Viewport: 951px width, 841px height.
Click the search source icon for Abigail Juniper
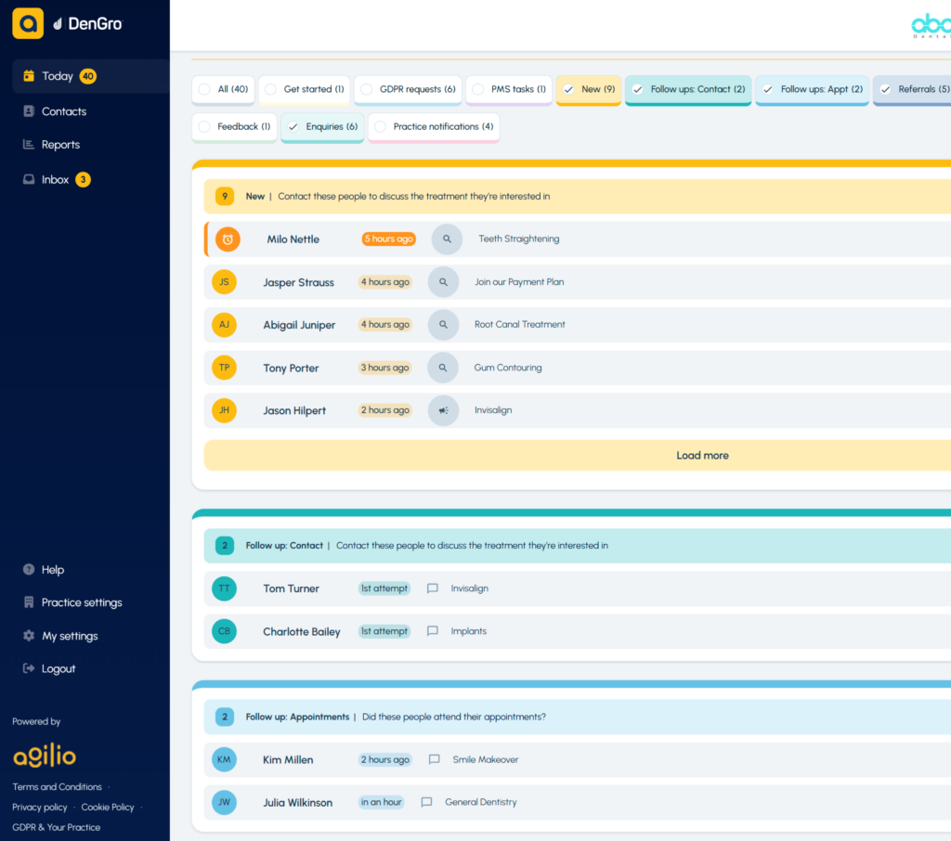[443, 324]
